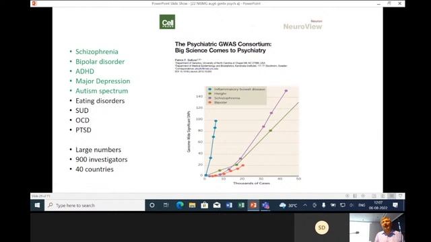Go to the previous slide via the status bar arrow

[347, 196]
